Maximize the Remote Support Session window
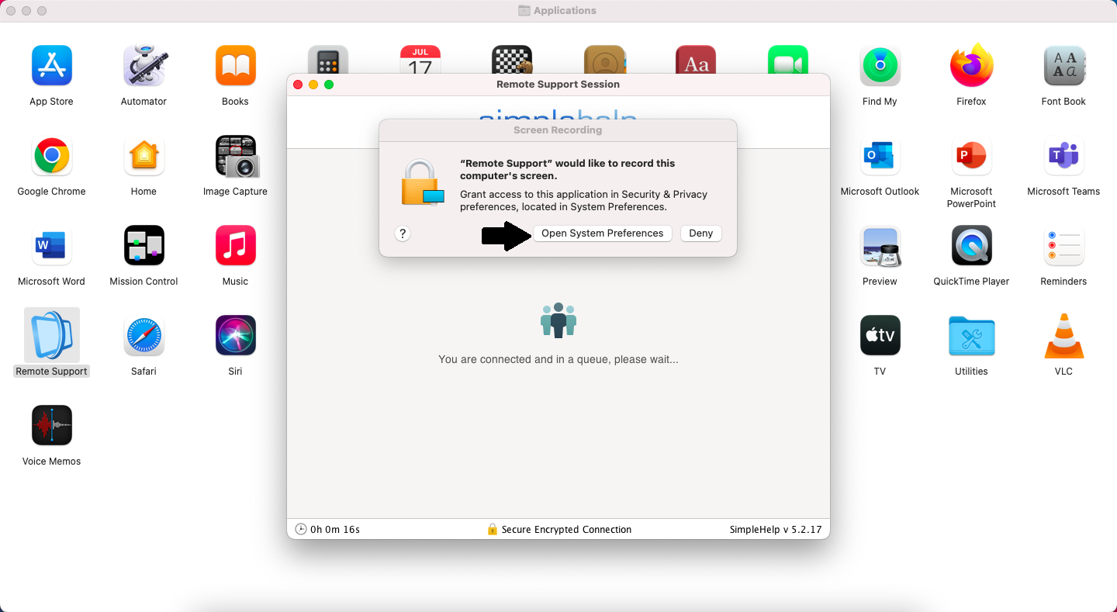 329,85
